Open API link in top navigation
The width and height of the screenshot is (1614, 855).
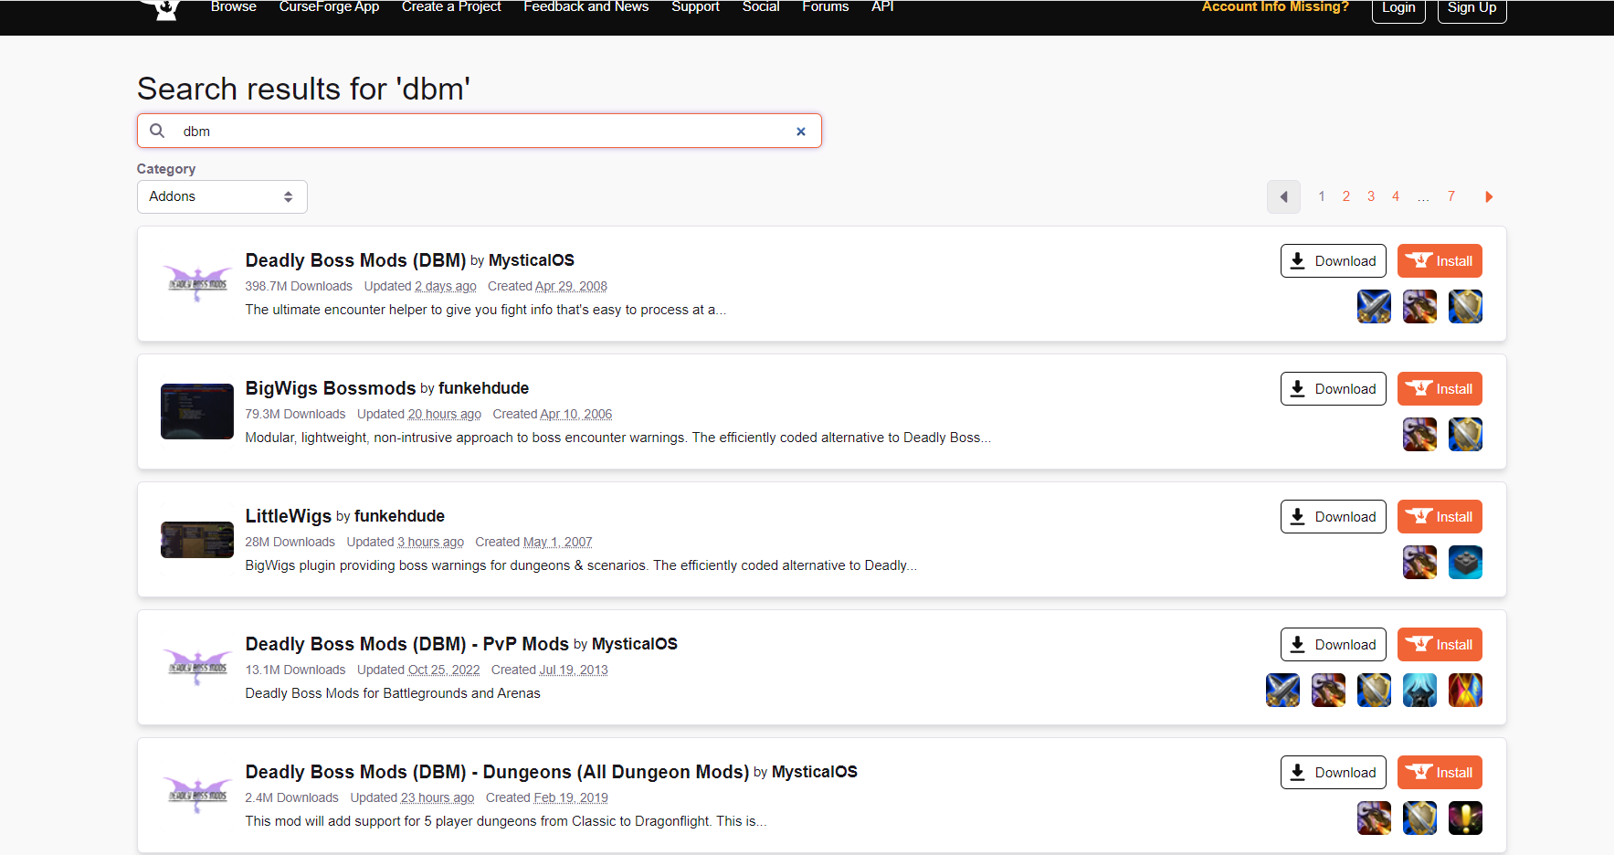coord(882,7)
